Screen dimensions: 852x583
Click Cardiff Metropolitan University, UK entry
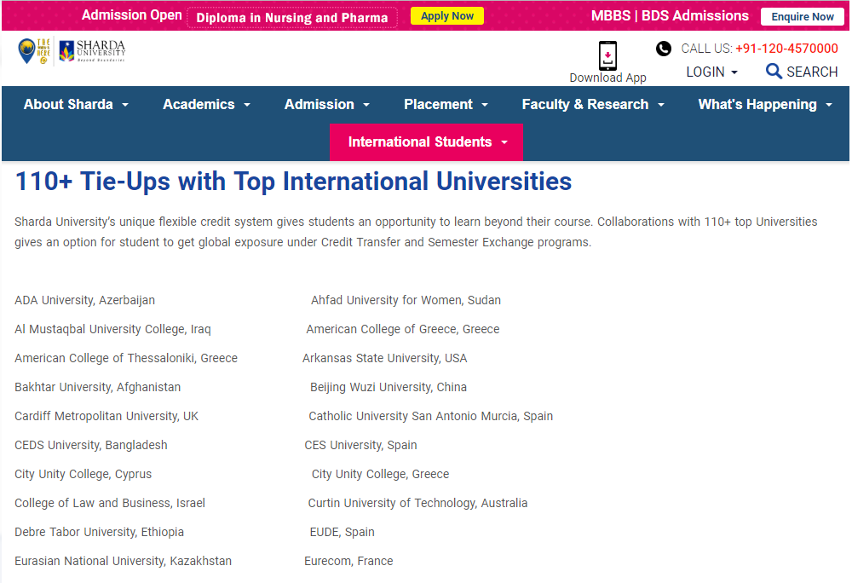pyautogui.click(x=106, y=416)
